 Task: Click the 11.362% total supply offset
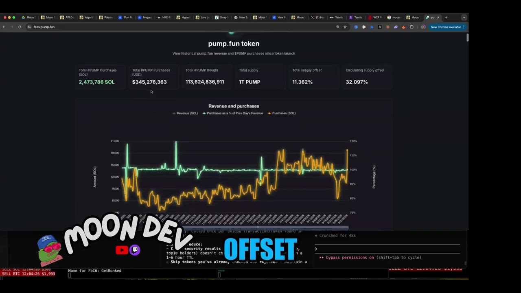(x=302, y=82)
